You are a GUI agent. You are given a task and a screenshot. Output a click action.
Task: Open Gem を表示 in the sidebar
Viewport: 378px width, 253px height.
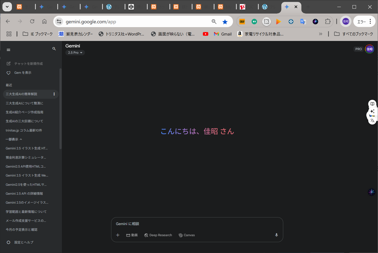tap(19, 73)
